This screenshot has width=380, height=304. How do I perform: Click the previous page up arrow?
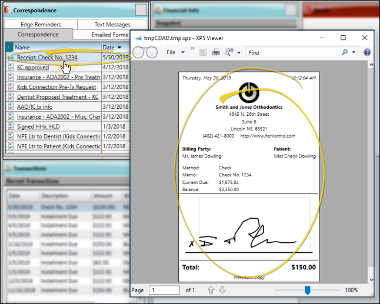click(211, 290)
